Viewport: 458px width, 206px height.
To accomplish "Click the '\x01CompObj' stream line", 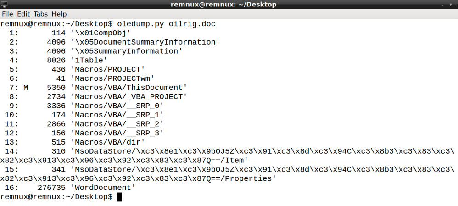I will (101, 33).
